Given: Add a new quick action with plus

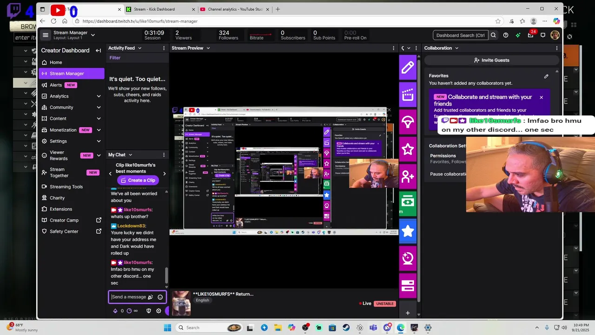Looking at the screenshot, I should tap(408, 313).
